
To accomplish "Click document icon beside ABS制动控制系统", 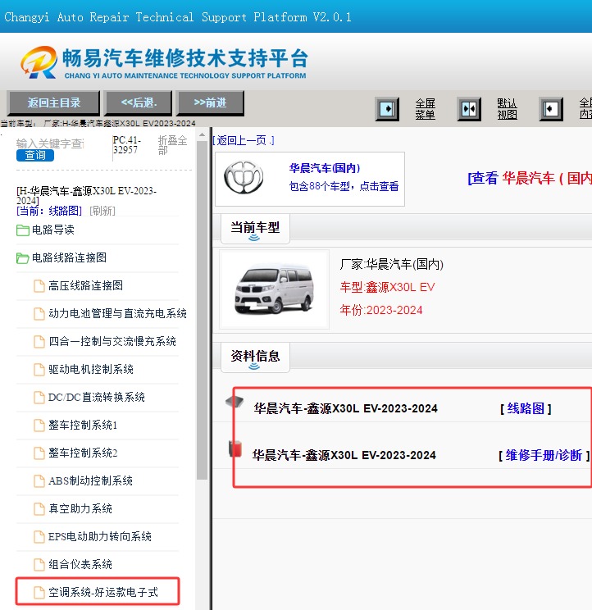I will click(39, 480).
